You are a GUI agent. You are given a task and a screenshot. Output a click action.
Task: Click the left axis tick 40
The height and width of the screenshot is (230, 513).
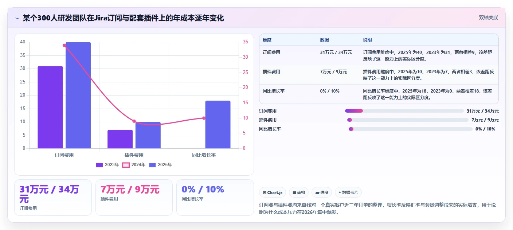click(23, 42)
